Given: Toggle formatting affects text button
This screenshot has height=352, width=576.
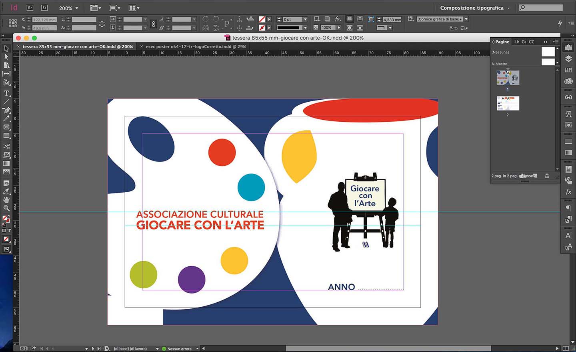Looking at the screenshot, I should point(9,231).
